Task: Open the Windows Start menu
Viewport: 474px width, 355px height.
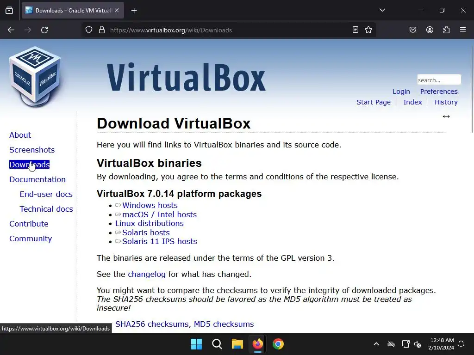Action: click(196, 344)
